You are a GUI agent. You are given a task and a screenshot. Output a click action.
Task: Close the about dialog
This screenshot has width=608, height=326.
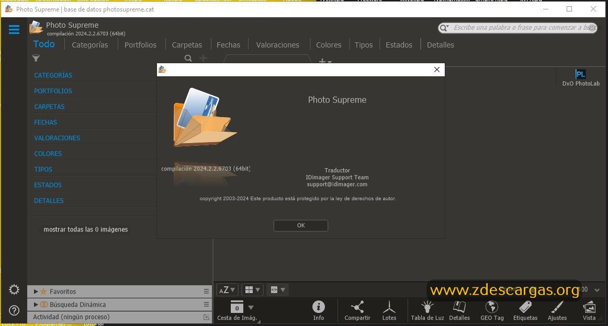436,69
